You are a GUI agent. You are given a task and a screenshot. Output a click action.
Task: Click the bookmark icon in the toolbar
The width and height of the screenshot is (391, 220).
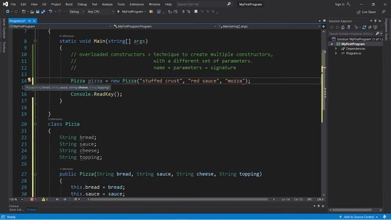pos(195,12)
